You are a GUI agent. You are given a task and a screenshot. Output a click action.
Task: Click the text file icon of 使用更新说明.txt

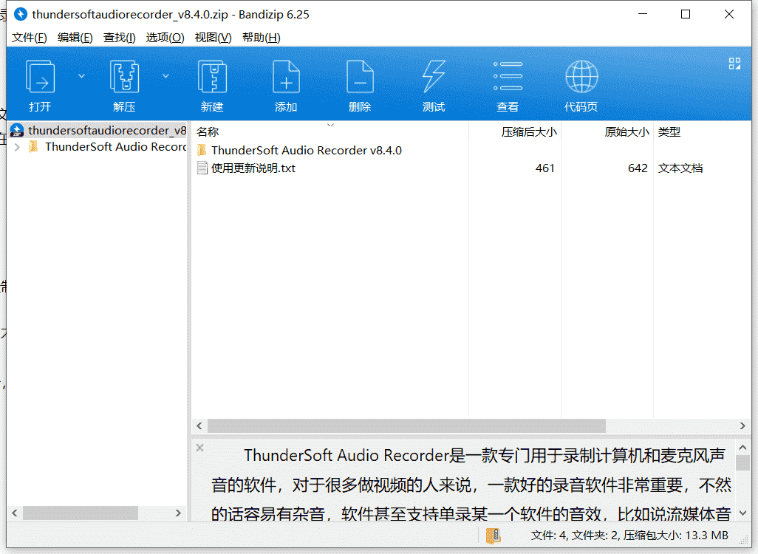click(202, 168)
